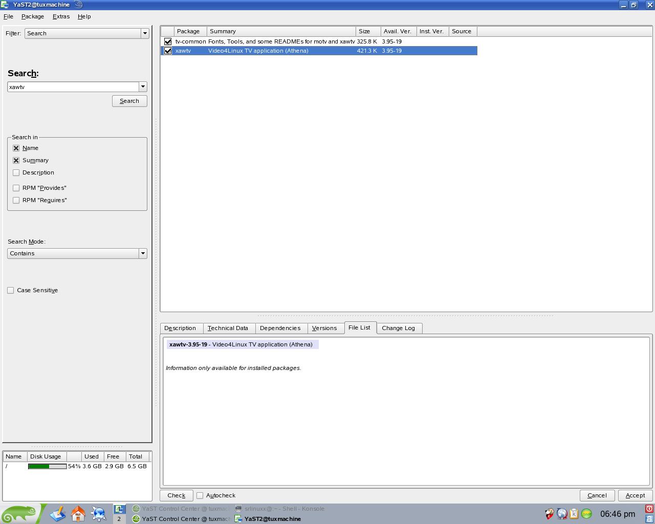The image size is (655, 524).
Task: Select the tv-common package row
Action: pyautogui.click(x=319, y=41)
